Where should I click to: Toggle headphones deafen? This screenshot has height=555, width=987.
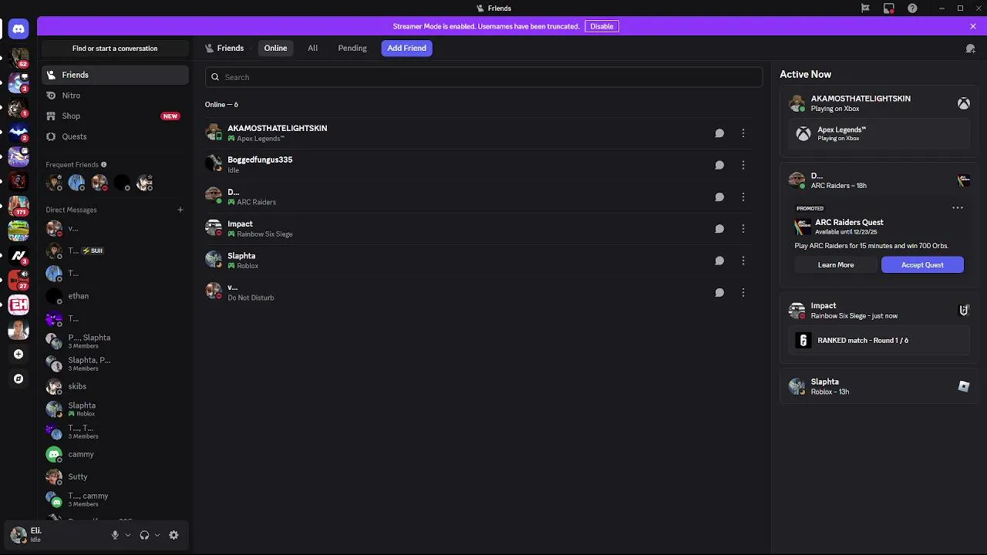click(144, 535)
